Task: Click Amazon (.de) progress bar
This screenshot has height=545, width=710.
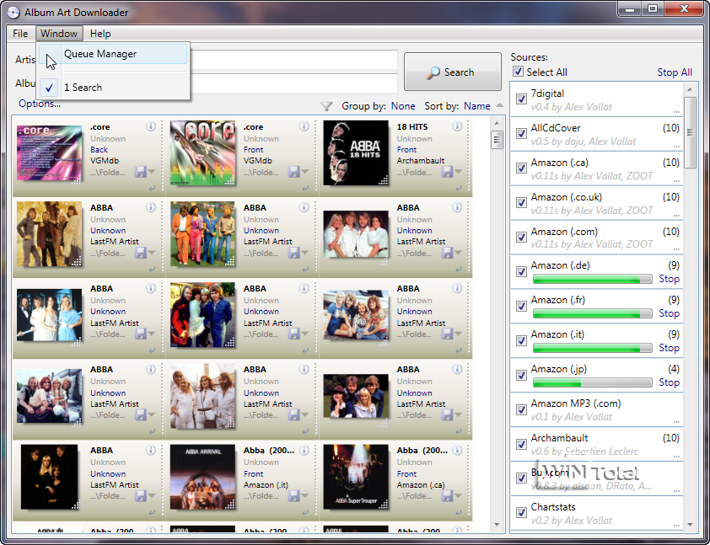Action: pos(592,279)
